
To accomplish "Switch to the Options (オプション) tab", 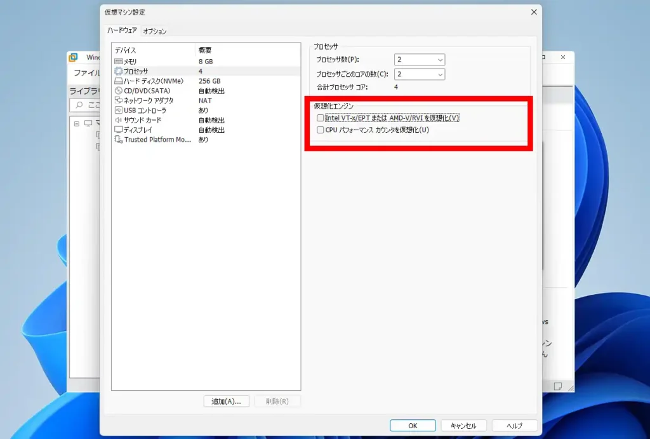I will (x=155, y=31).
